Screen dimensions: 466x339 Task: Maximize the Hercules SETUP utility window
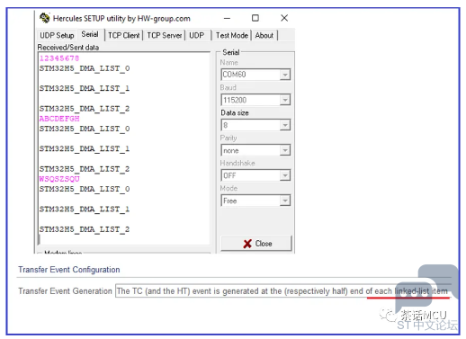[x=255, y=18]
